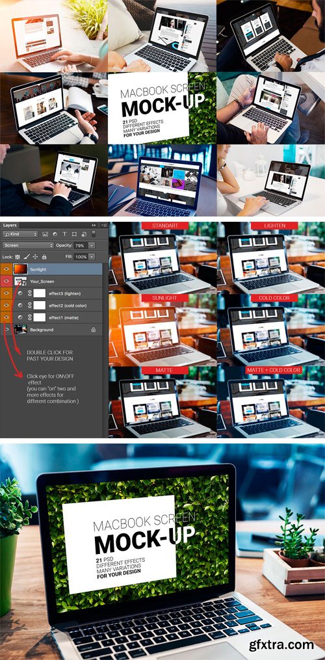This screenshot has height=660, width=325.
Task: Select the Your_Screen smart object thumbnail
Action: (x=20, y=281)
